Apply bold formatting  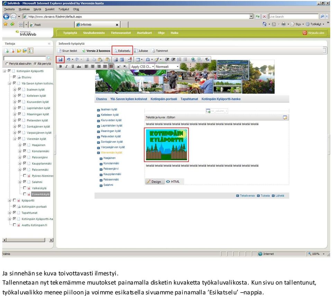(x=61, y=67)
